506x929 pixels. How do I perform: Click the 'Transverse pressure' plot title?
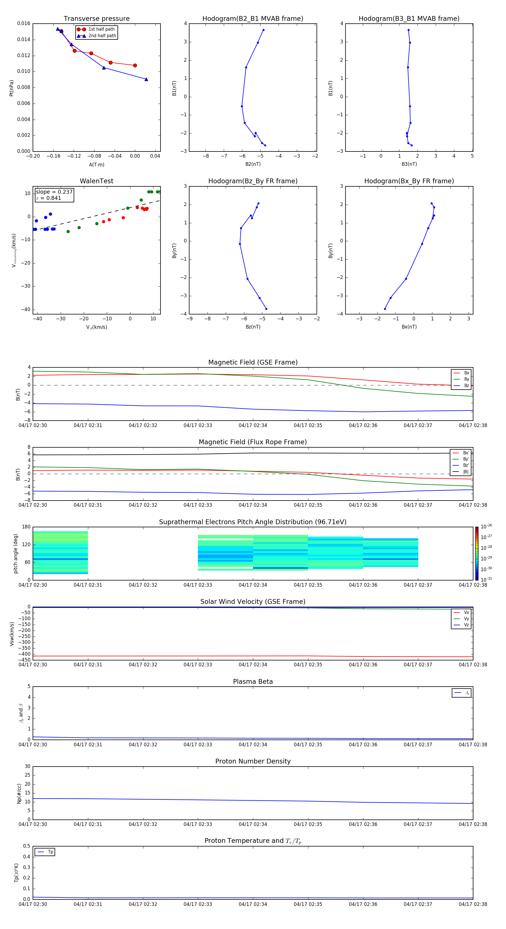[x=96, y=19]
